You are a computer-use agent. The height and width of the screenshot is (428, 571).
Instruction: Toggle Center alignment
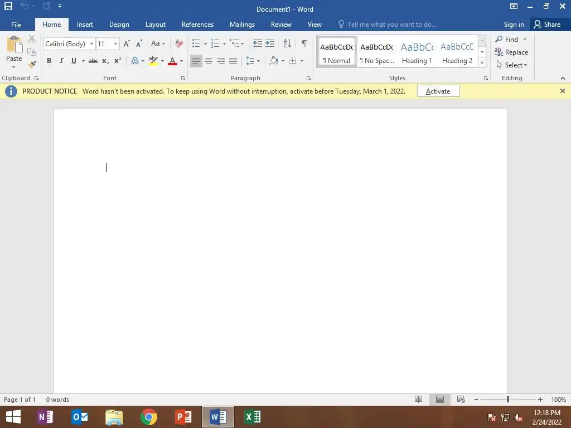pos(209,61)
